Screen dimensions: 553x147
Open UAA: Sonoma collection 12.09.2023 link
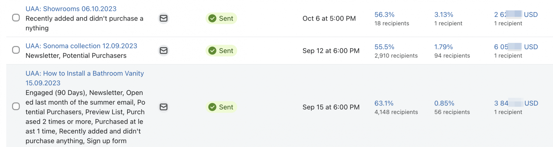click(x=81, y=46)
